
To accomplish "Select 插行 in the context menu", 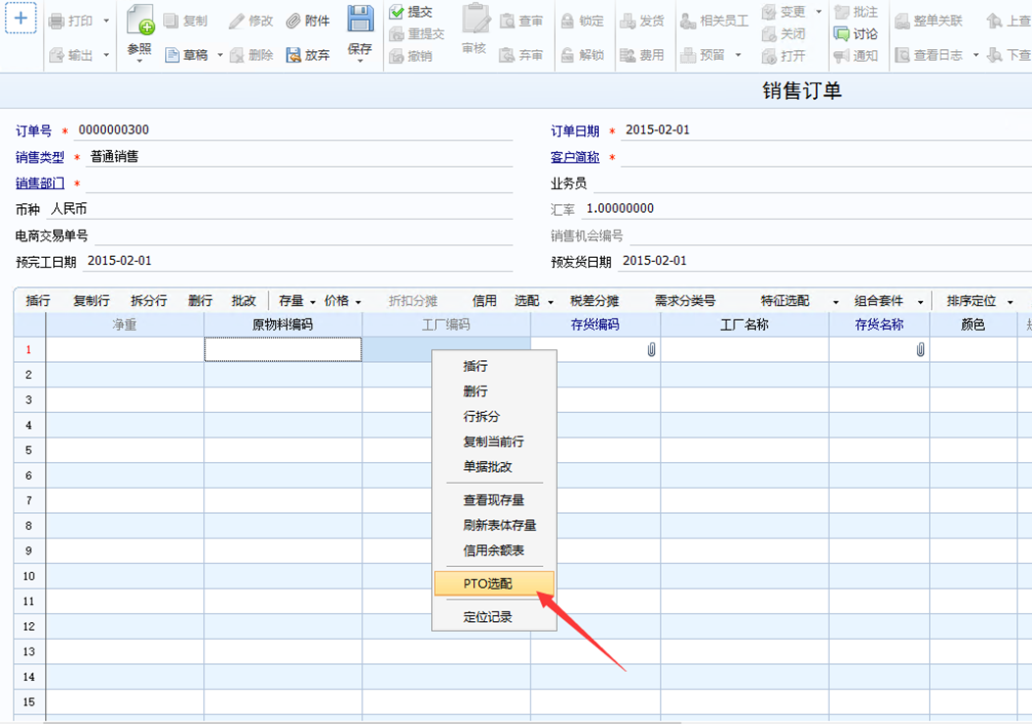I will click(494, 366).
